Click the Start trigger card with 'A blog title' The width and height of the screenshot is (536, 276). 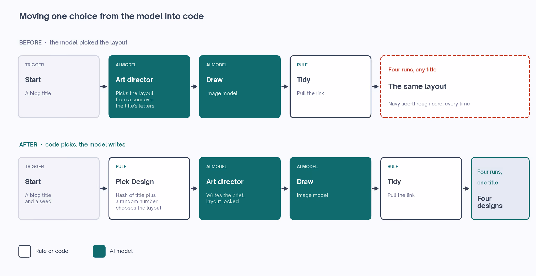click(x=59, y=87)
